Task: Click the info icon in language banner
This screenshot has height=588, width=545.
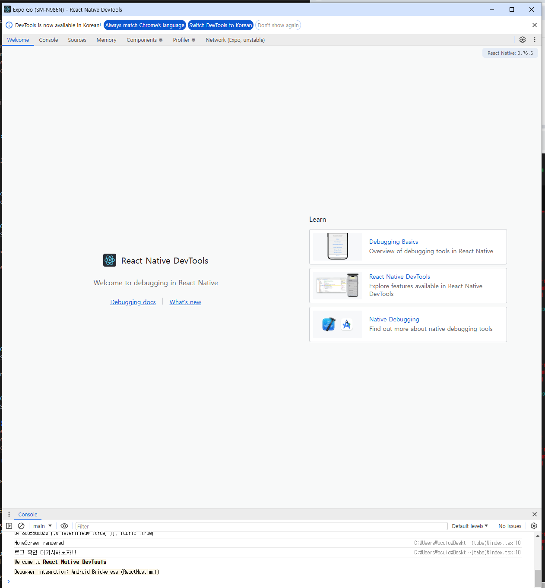Action: click(x=9, y=25)
